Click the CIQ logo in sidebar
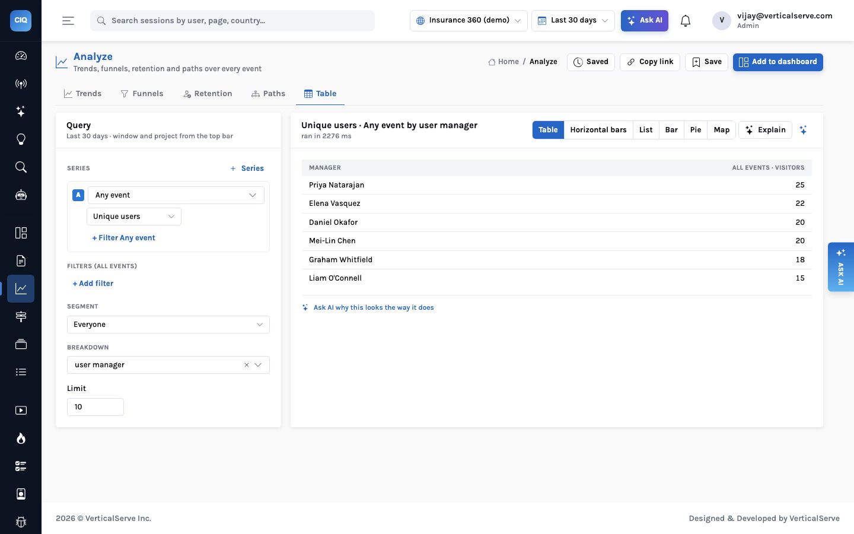The height and width of the screenshot is (534, 854). (x=21, y=20)
